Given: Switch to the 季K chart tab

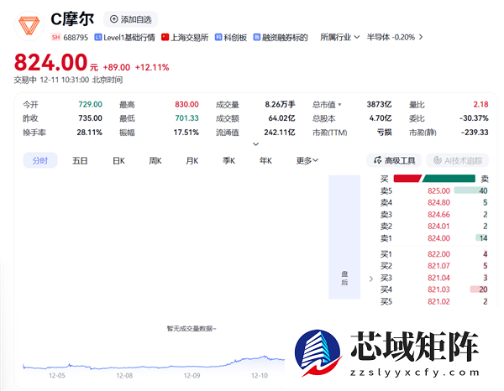Looking at the screenshot, I should click(x=229, y=160).
